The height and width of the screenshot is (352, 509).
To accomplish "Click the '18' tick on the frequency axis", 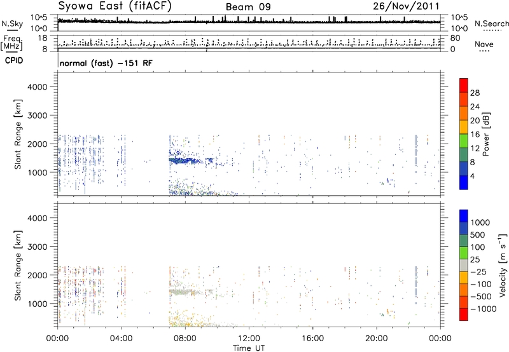I will click(x=43, y=38).
